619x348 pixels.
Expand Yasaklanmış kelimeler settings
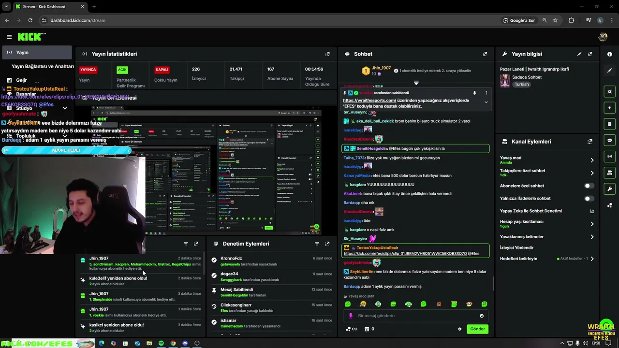pos(592,237)
